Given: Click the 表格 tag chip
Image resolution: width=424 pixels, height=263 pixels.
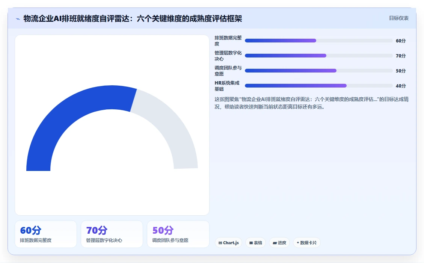Looking at the screenshot, I should (x=255, y=243).
